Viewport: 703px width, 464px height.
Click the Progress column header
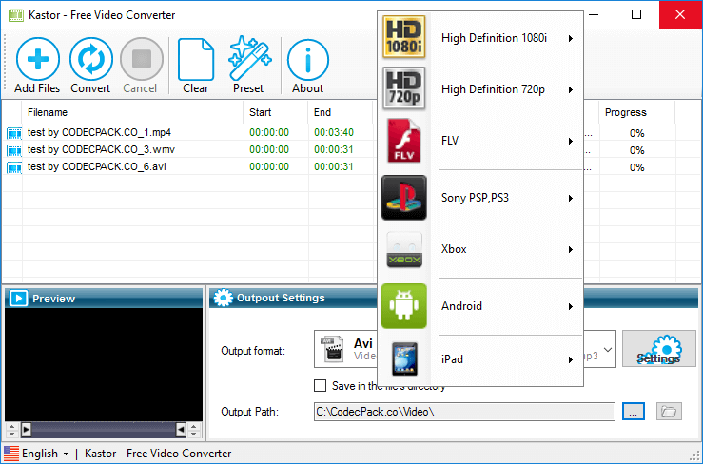click(637, 112)
